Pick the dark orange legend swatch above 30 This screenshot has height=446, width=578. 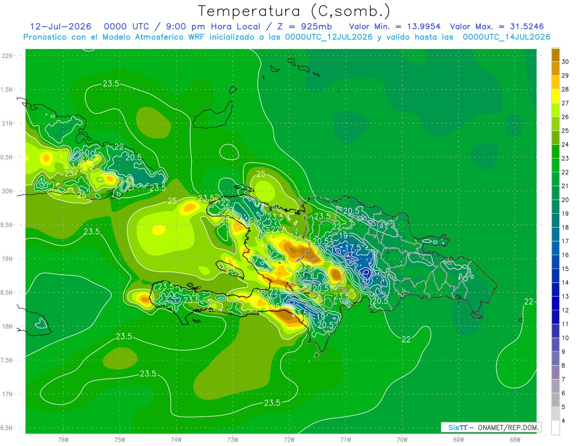click(x=555, y=55)
